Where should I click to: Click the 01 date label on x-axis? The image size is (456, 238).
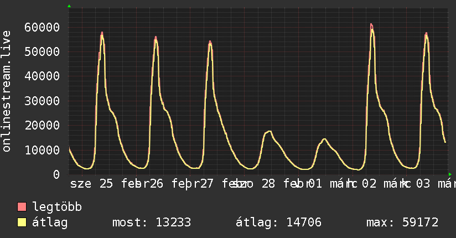coord(315,184)
